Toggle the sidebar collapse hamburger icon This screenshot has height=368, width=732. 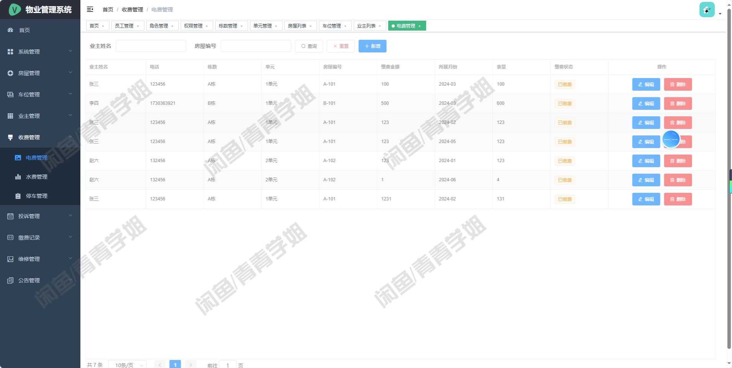(90, 9)
